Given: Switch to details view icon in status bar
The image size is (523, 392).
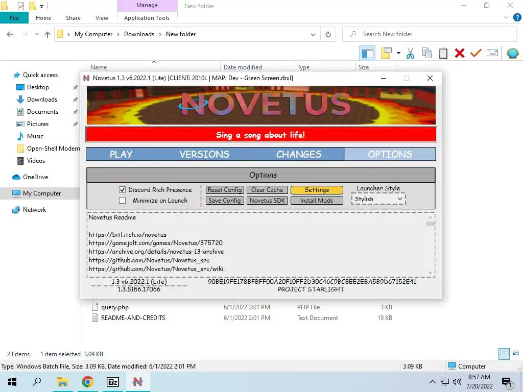Looking at the screenshot, I should point(504,354).
